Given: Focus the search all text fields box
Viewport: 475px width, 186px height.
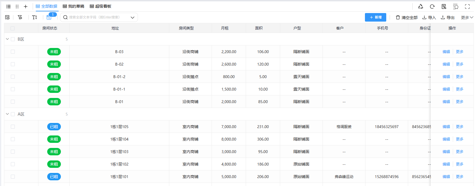Looking at the screenshot, I should click(x=97, y=17).
